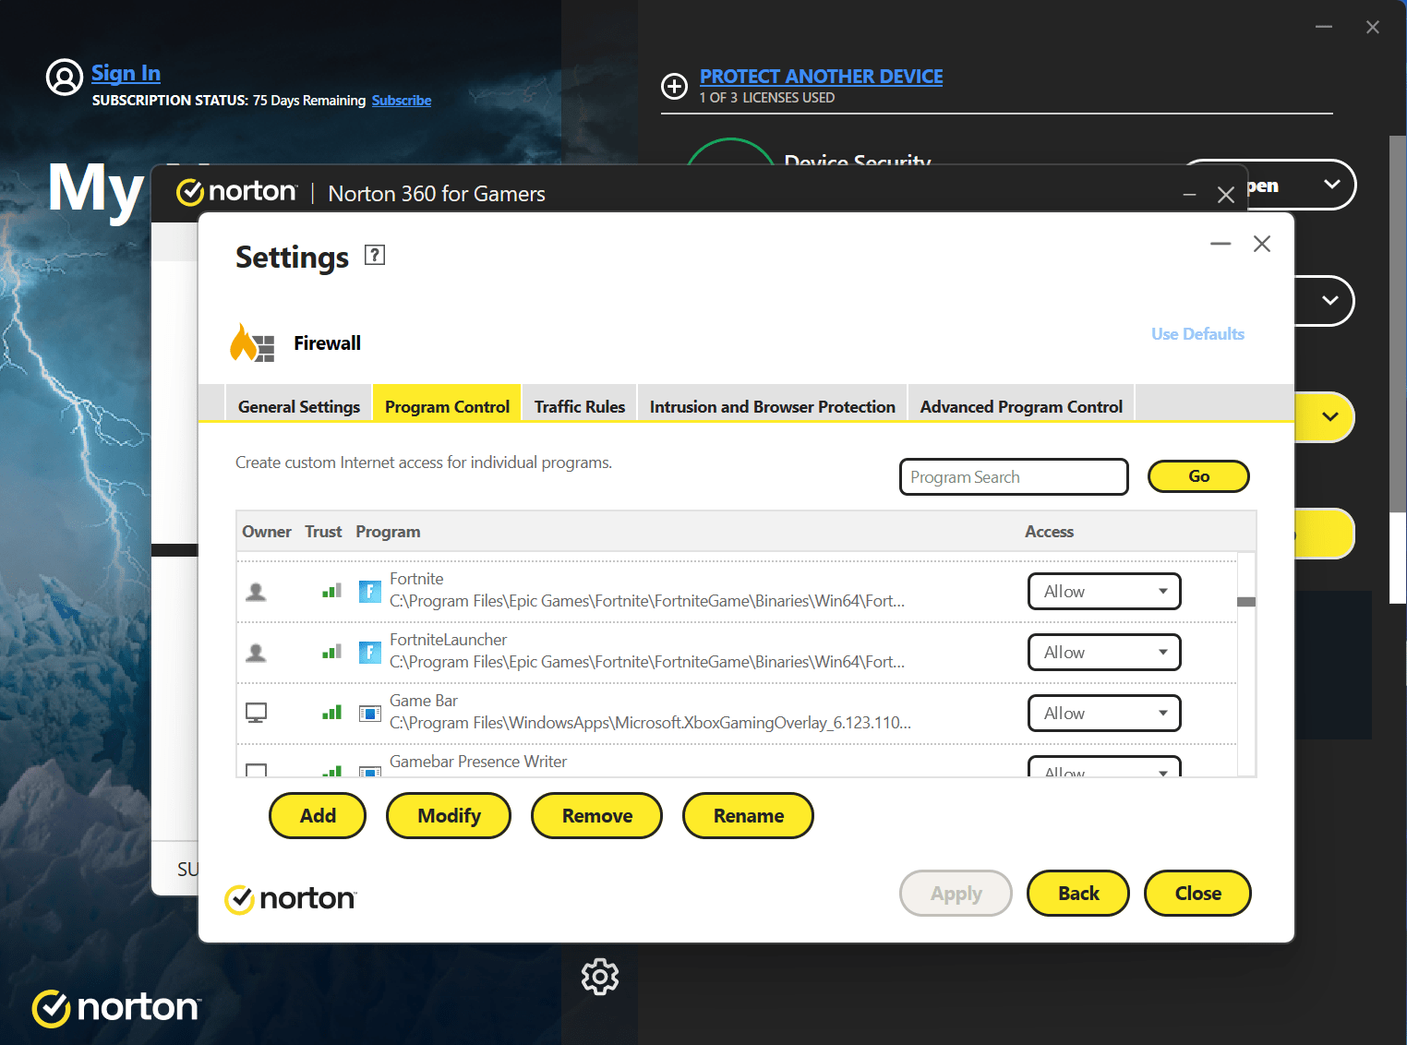1407x1045 pixels.
Task: Click the FortniteLauncher trust level bars icon
Action: point(331,652)
